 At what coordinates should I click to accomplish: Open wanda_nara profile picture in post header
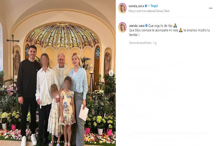[122, 8]
